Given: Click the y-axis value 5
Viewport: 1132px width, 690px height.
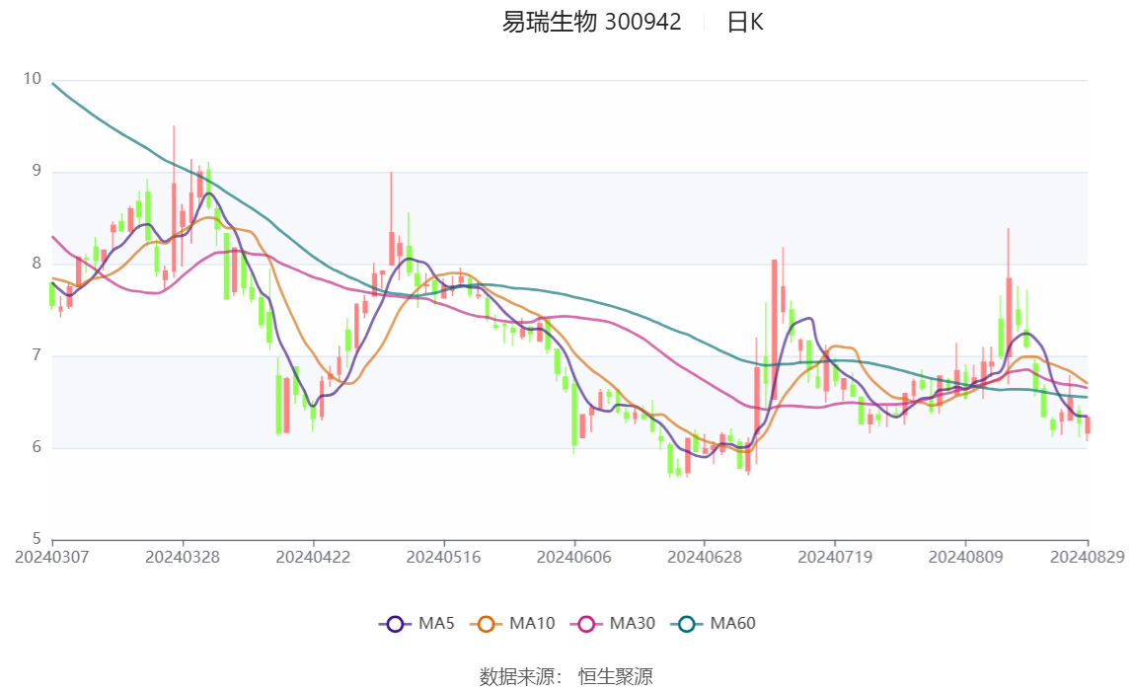Looking at the screenshot, I should [x=37, y=538].
